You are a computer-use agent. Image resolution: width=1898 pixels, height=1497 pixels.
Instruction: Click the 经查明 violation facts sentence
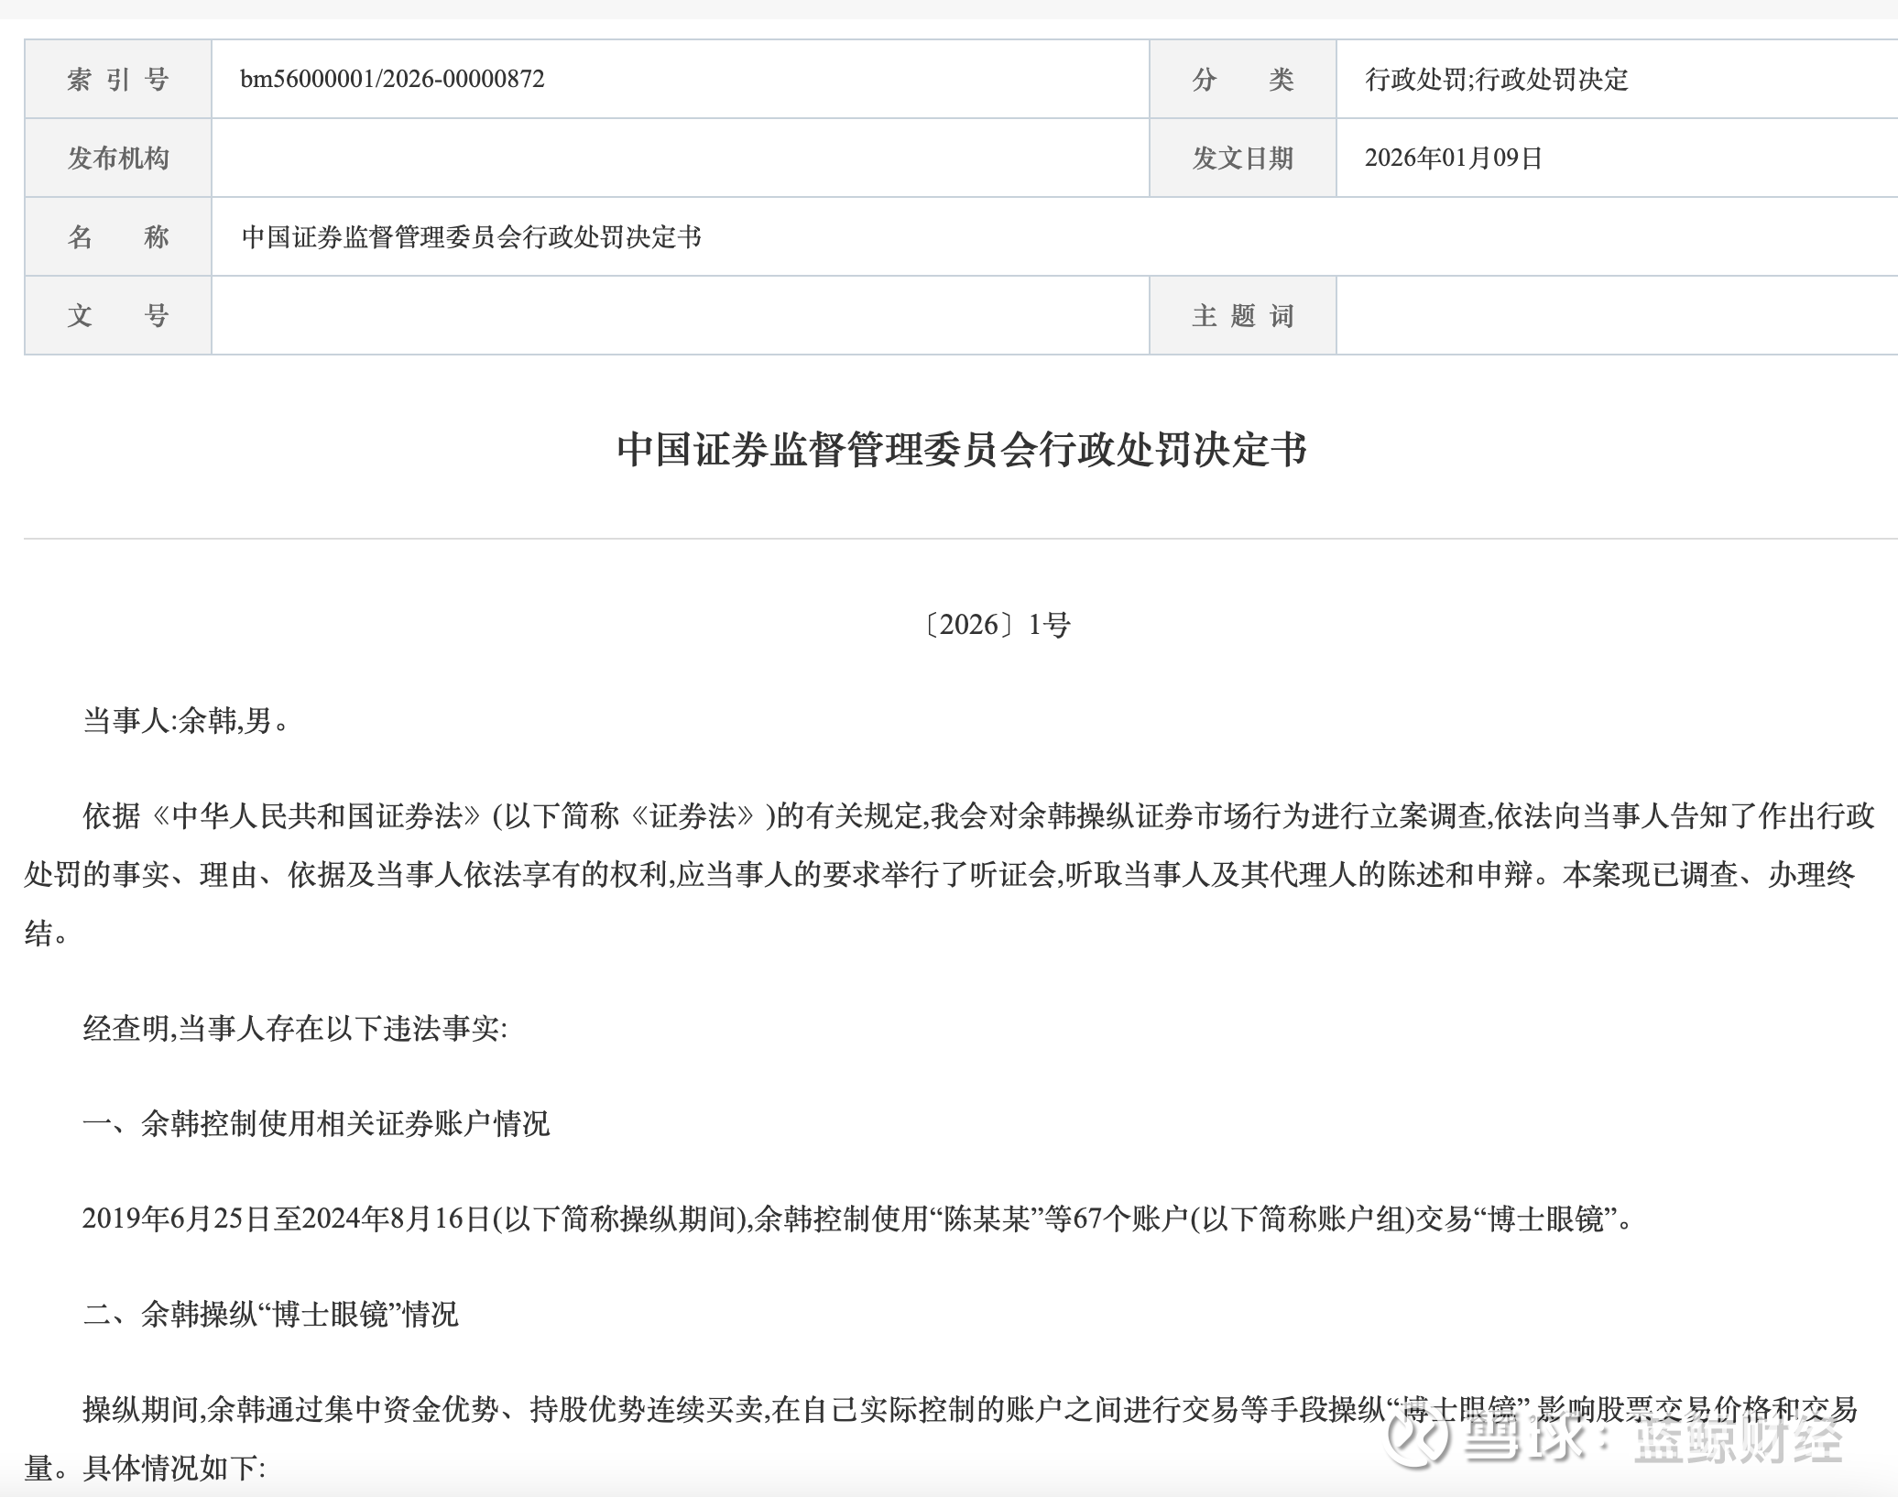pos(294,1028)
